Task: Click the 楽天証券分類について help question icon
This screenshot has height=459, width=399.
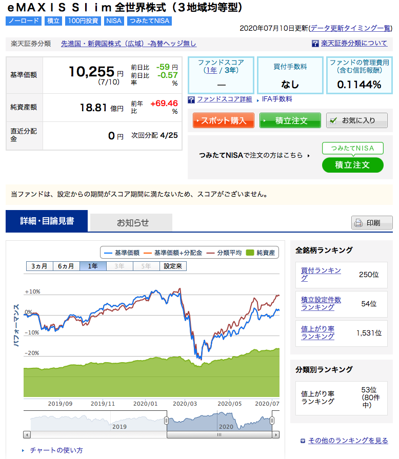Action: (x=315, y=44)
